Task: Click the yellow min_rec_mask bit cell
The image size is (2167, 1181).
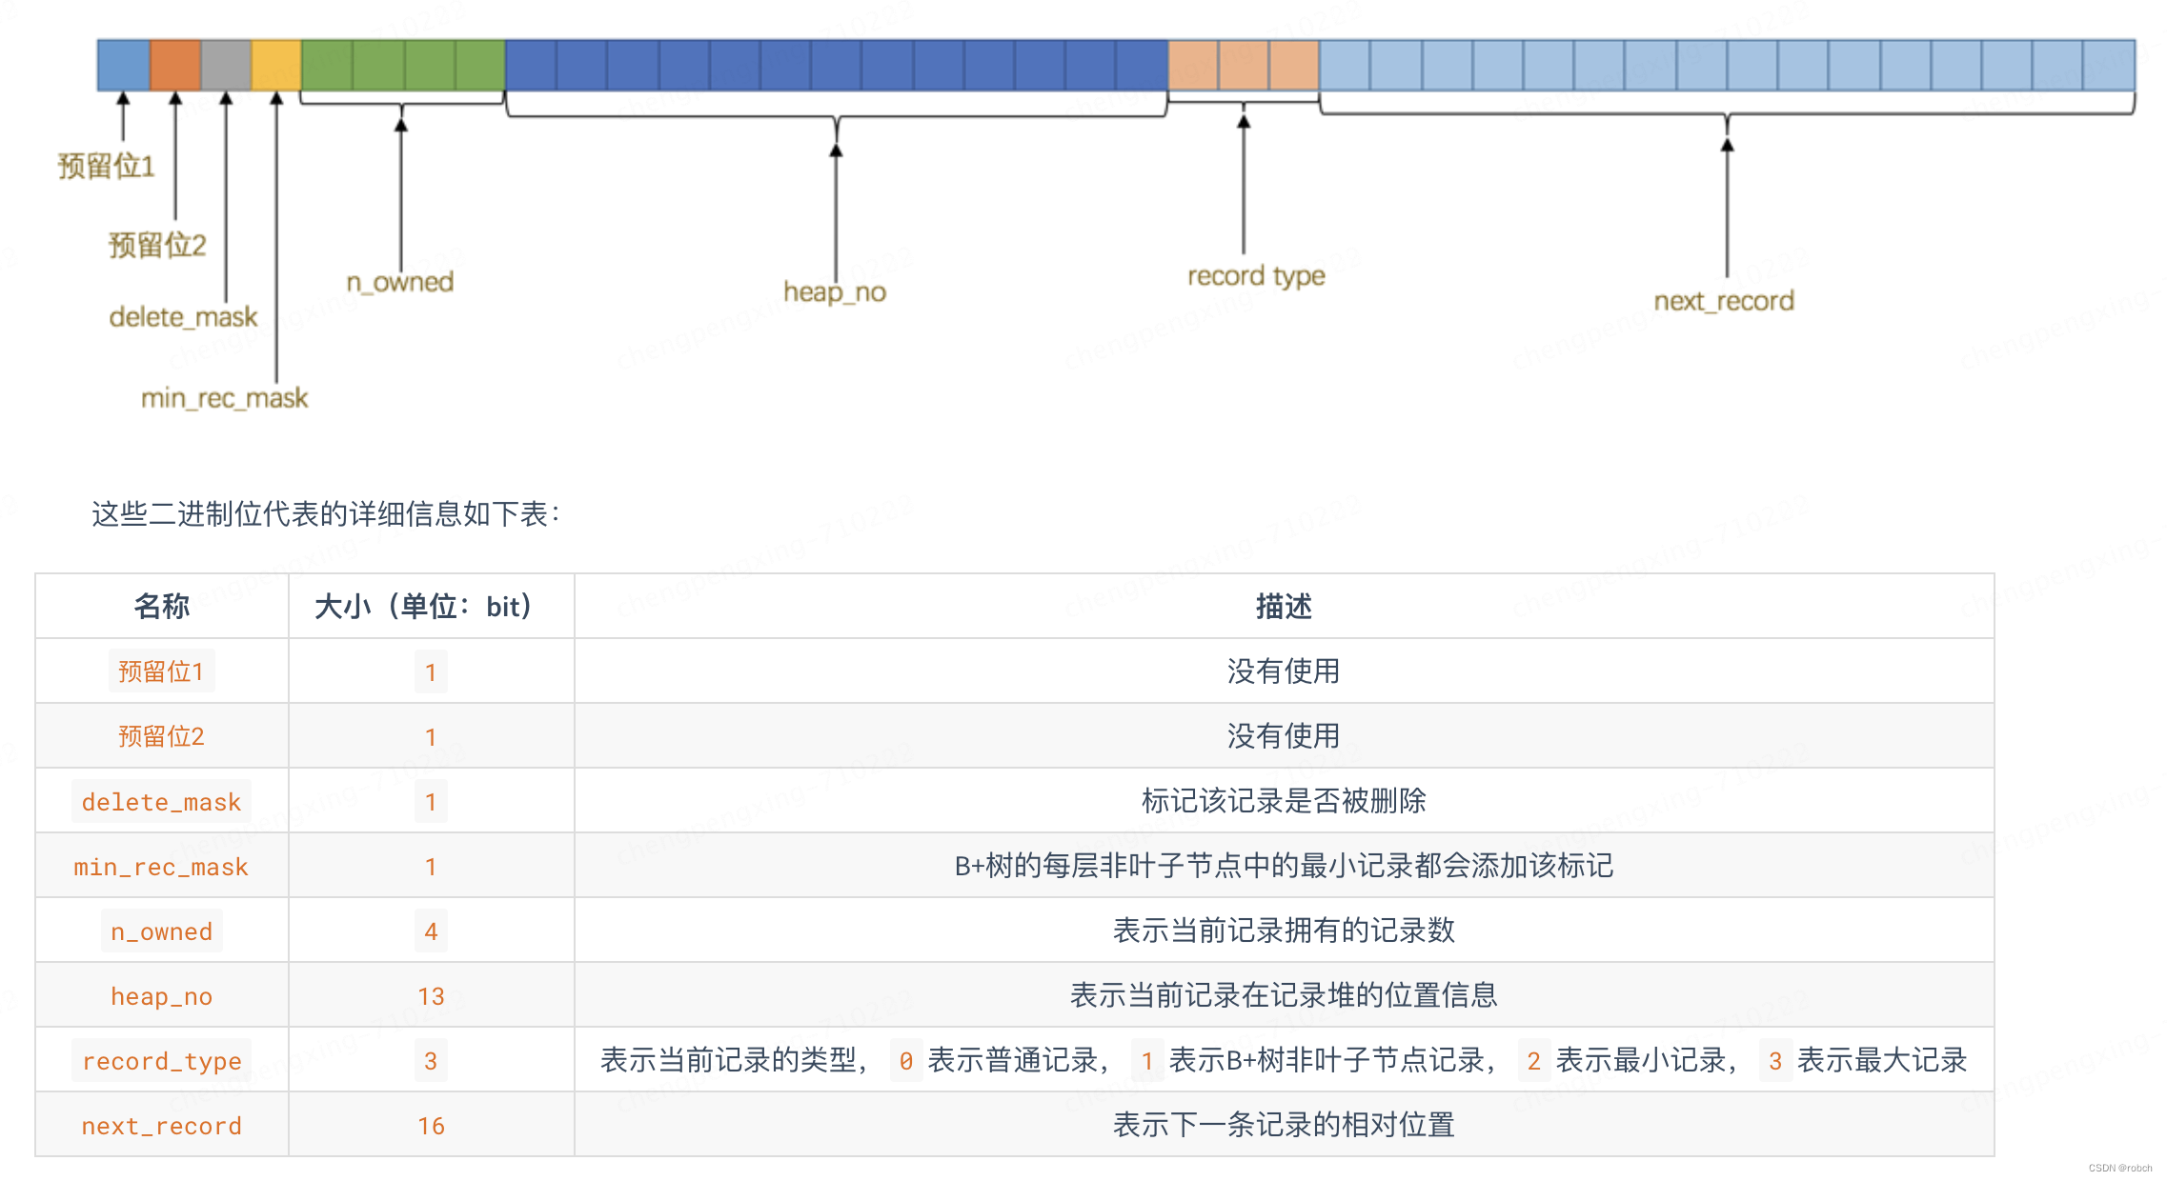Action: [x=276, y=65]
